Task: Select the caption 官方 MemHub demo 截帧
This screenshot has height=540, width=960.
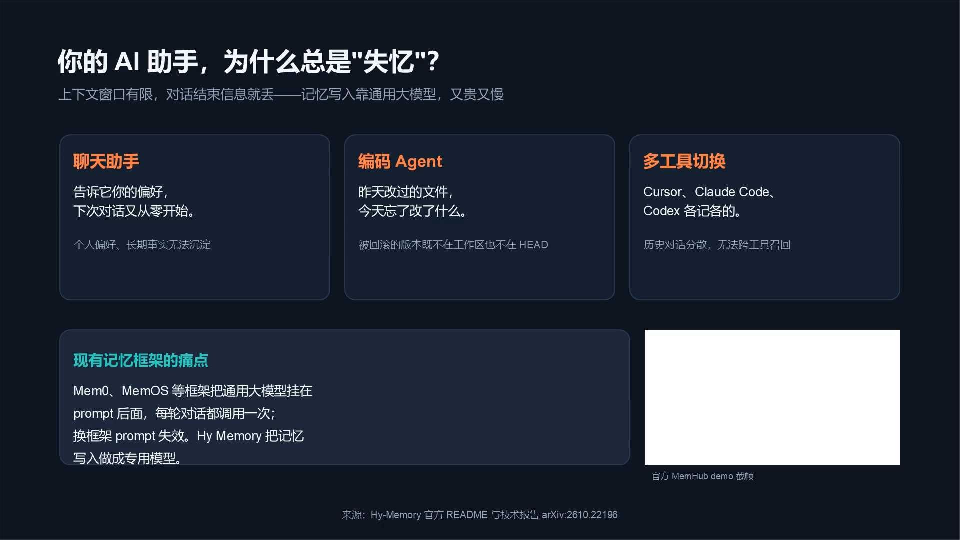Action: click(703, 476)
